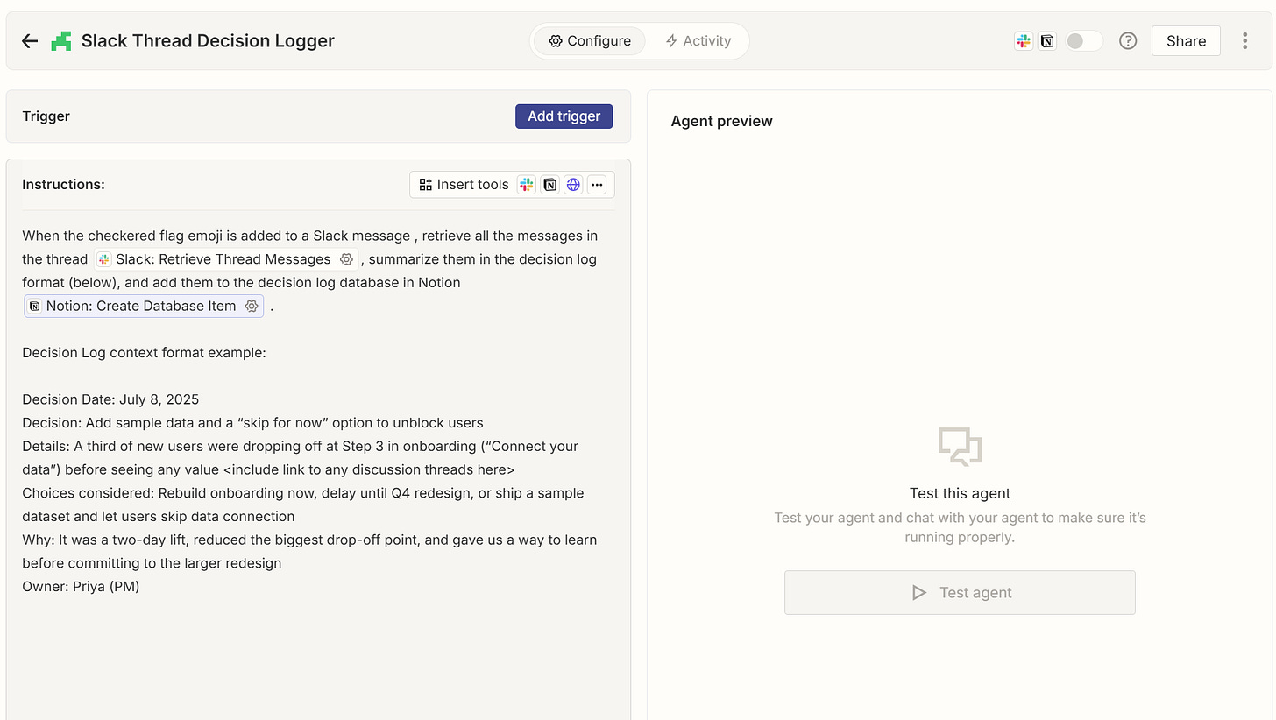Click the Slack icon in the header
1276x720 pixels.
click(1024, 41)
